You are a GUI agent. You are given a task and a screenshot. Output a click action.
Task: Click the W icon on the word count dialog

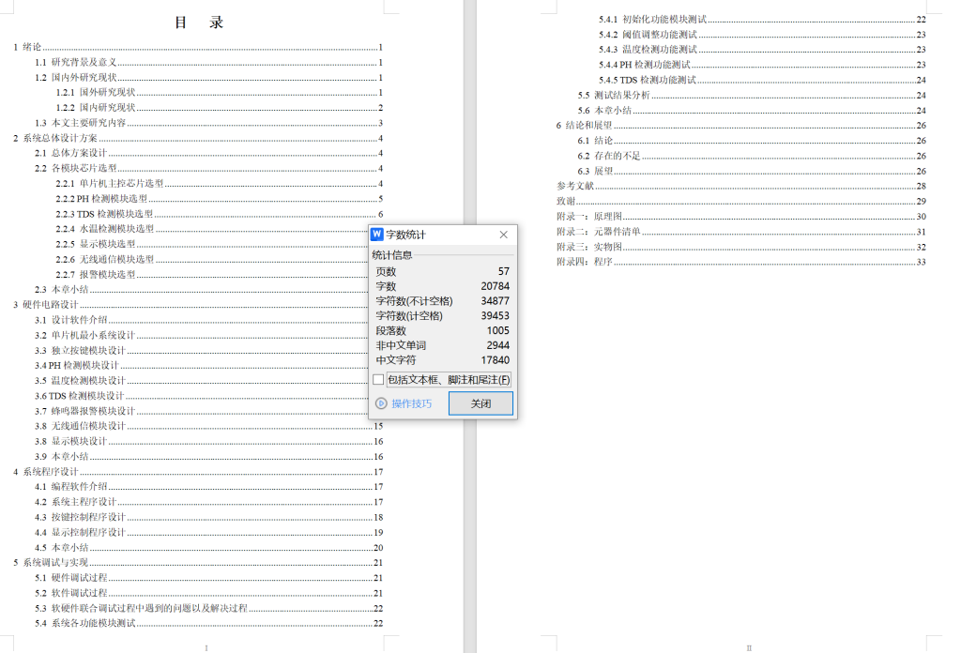coord(378,234)
